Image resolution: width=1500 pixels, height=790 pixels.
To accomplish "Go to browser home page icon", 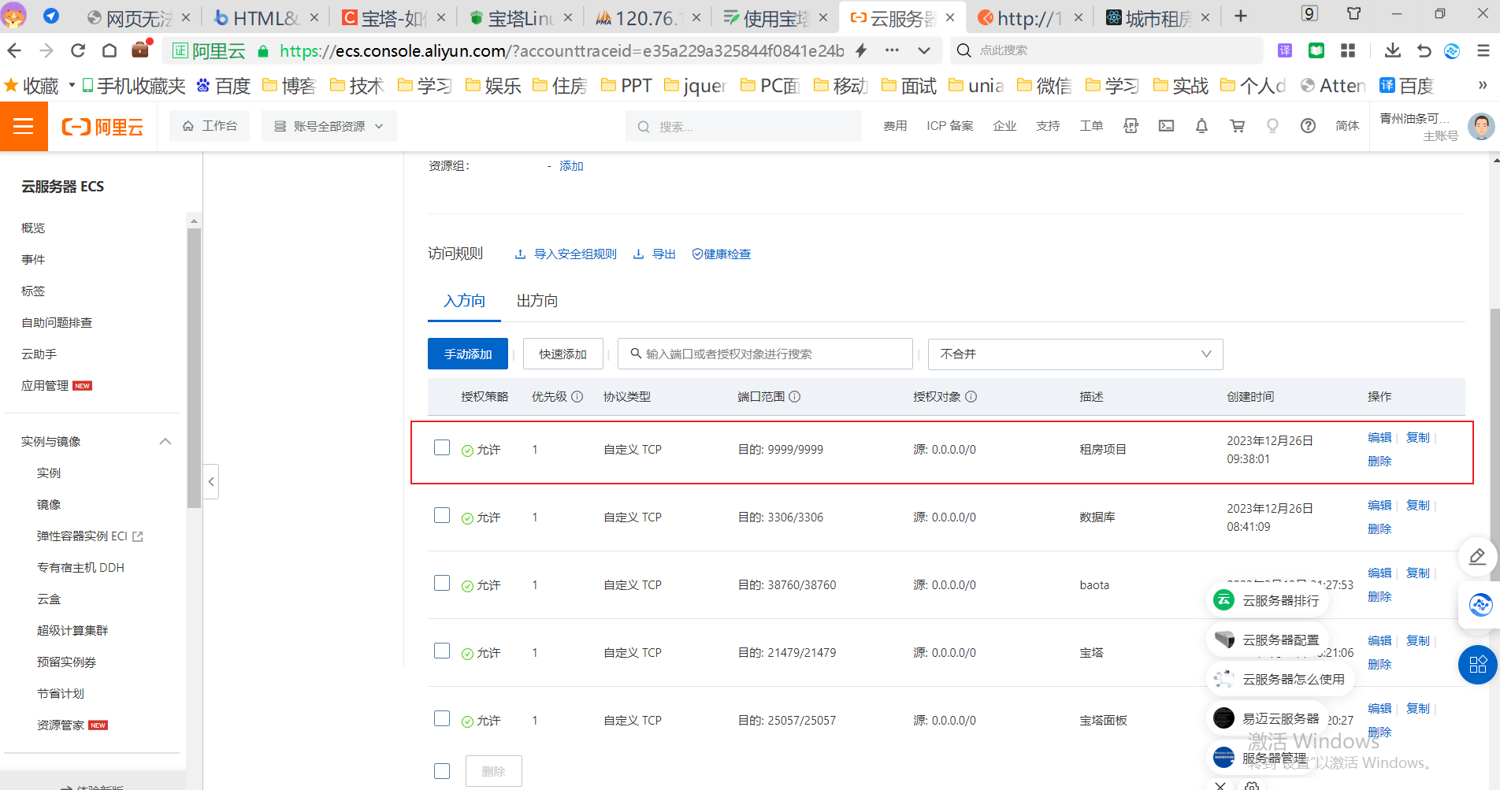I will tap(110, 50).
